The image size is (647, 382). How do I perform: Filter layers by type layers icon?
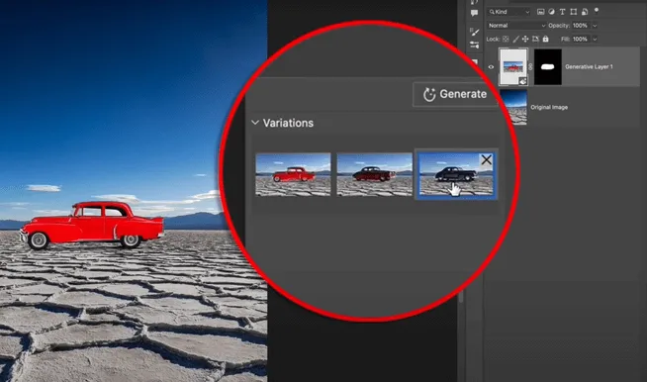point(562,12)
